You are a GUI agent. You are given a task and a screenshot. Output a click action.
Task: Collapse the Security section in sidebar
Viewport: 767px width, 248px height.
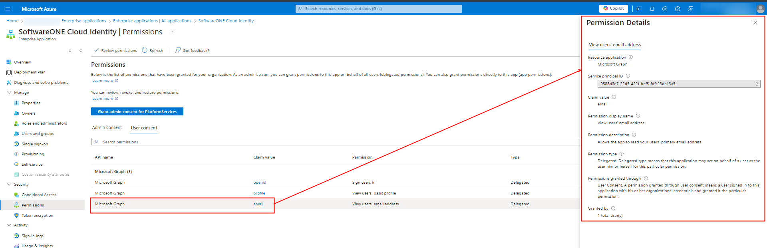[x=9, y=185]
